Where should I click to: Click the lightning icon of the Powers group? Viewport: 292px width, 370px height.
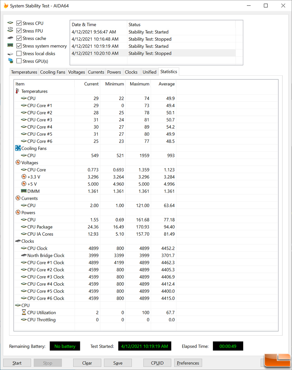pyautogui.click(x=18, y=212)
